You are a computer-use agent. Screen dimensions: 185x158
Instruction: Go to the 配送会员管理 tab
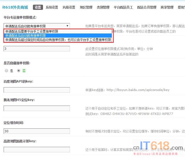(x=147, y=7)
